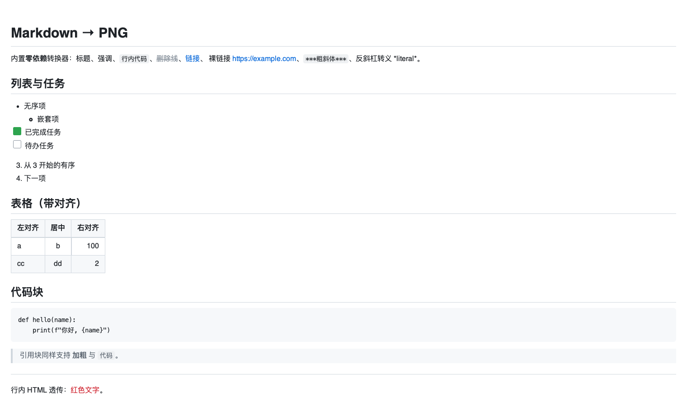
Task: Click the nested 嵌套项 list item
Action: (x=48, y=119)
